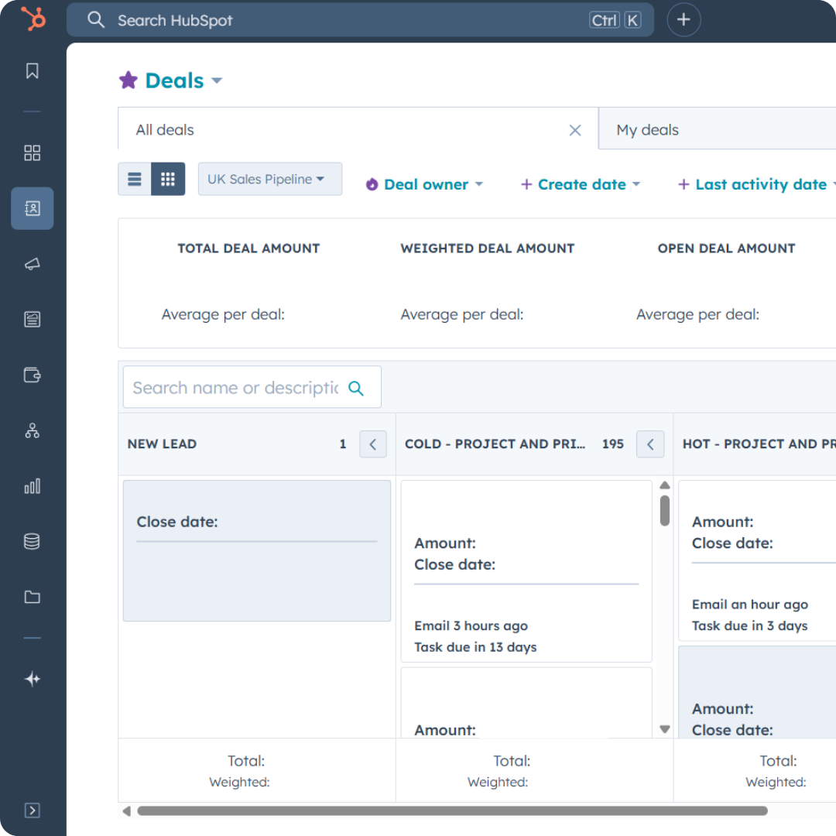Viewport: 836px width, 836px height.
Task: Switch to board grid view
Action: click(x=168, y=179)
